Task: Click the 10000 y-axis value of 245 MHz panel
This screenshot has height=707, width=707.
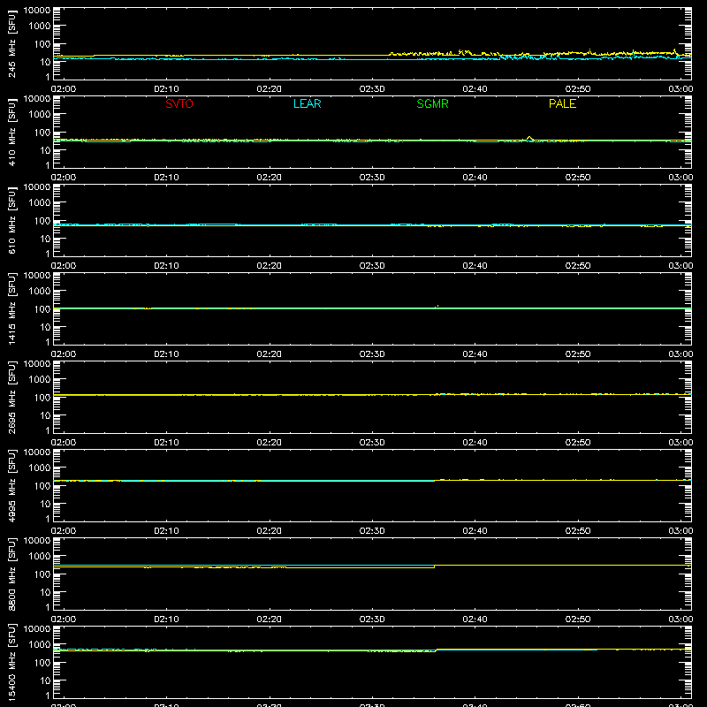Action: click(37, 11)
